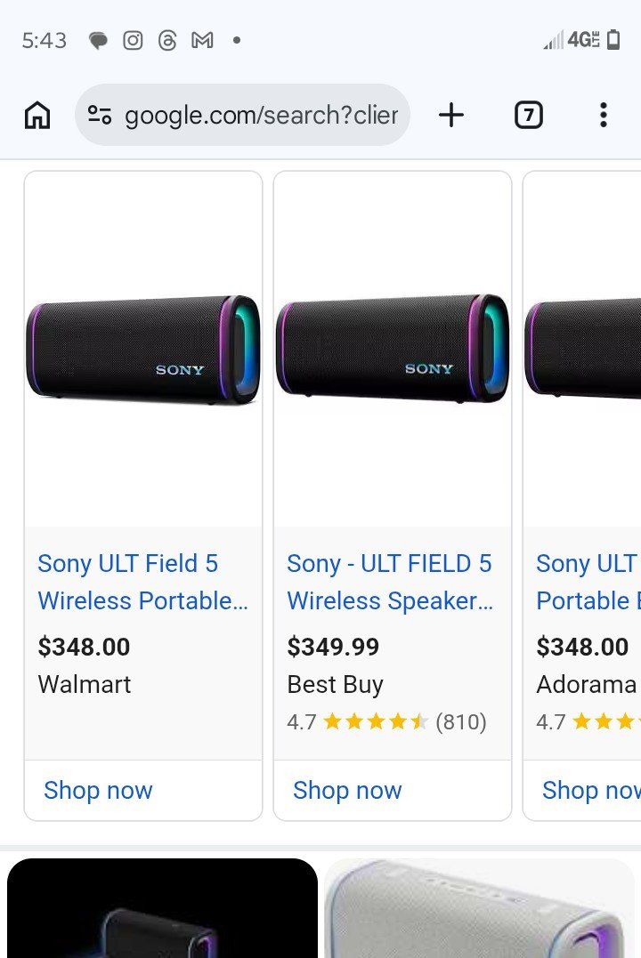Open Best Buy Sony ULT FIELD 5 title link

click(390, 582)
